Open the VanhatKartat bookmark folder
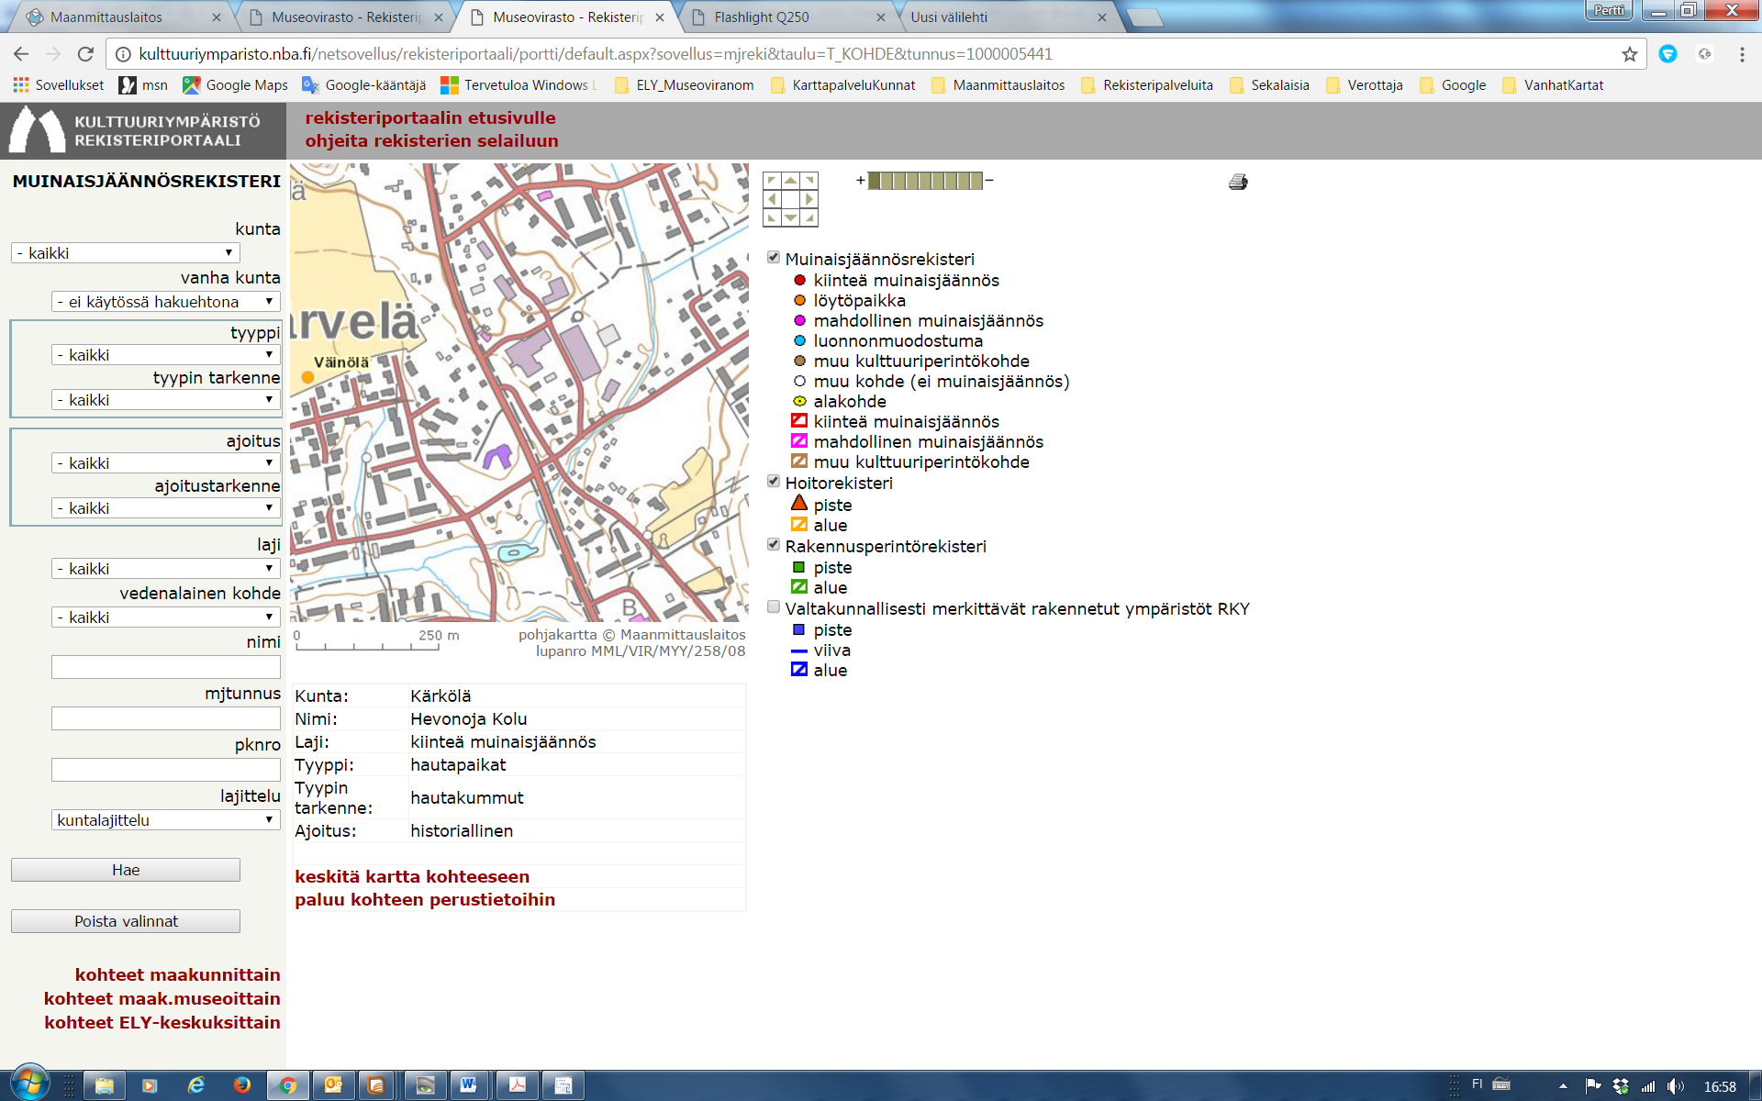Viewport: 1762px width, 1101px height. point(1553,85)
